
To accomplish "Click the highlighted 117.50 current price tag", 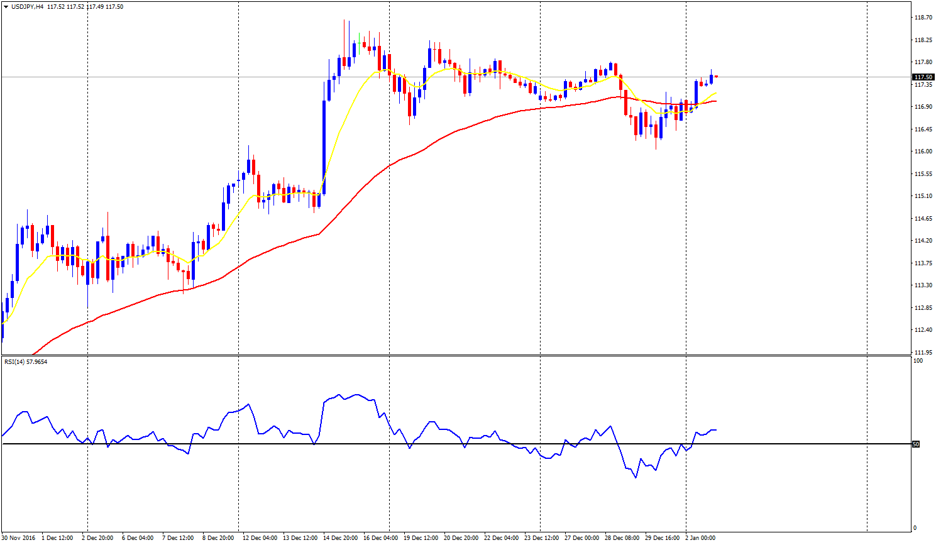I will [x=923, y=77].
